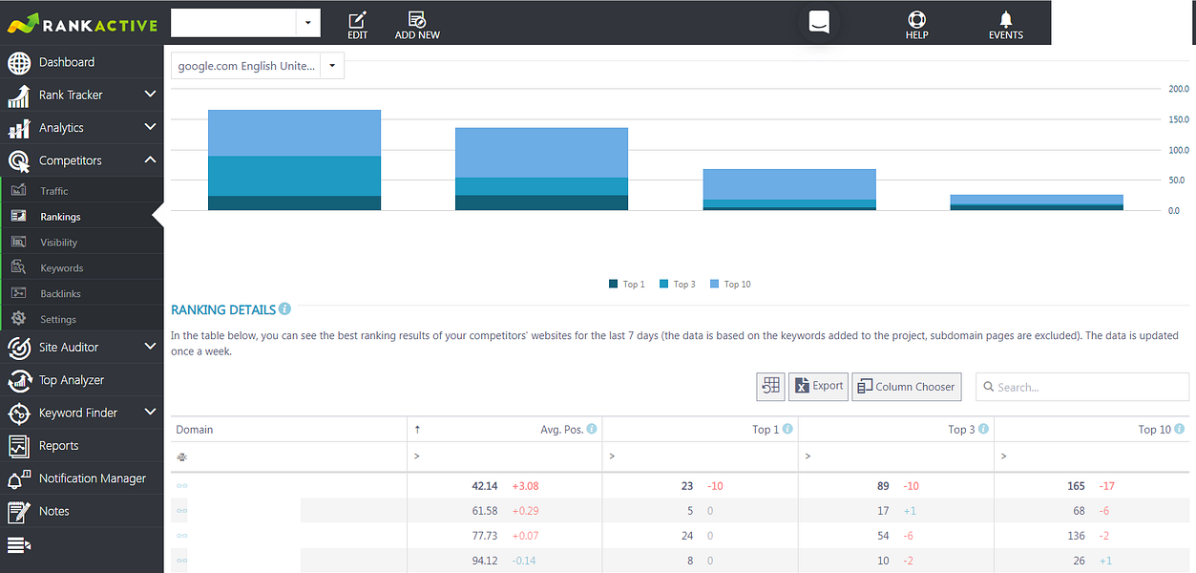Click the Competitors target icon
Viewport: 1196px width, 573px height.
point(19,160)
